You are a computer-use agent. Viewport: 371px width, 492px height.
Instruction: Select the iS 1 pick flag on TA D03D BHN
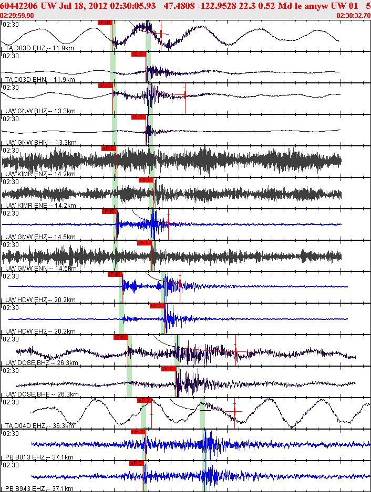click(x=138, y=54)
